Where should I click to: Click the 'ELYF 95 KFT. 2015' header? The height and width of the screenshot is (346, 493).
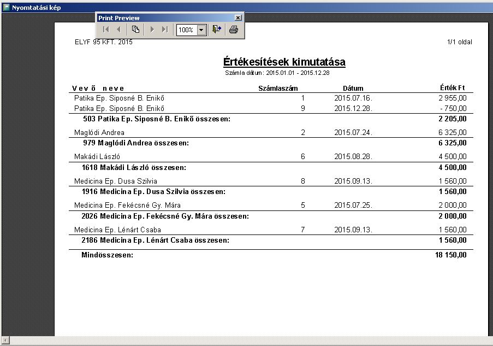coord(103,42)
